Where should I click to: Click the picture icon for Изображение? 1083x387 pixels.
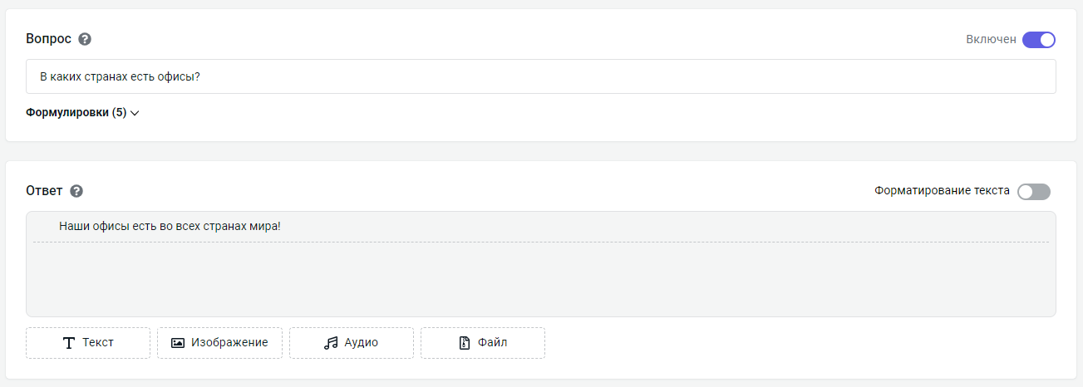tap(178, 343)
